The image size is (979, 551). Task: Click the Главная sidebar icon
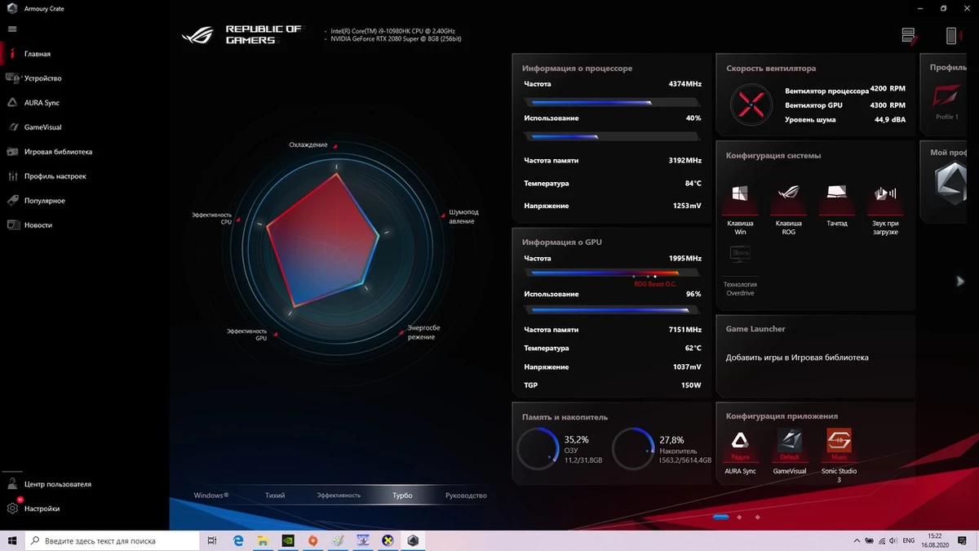click(x=12, y=54)
